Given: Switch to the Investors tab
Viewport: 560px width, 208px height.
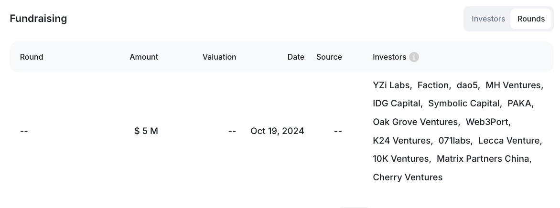Looking at the screenshot, I should click(x=488, y=19).
